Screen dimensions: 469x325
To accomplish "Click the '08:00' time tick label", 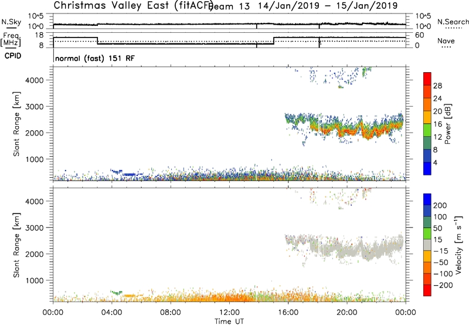I will pyautogui.click(x=171, y=313).
